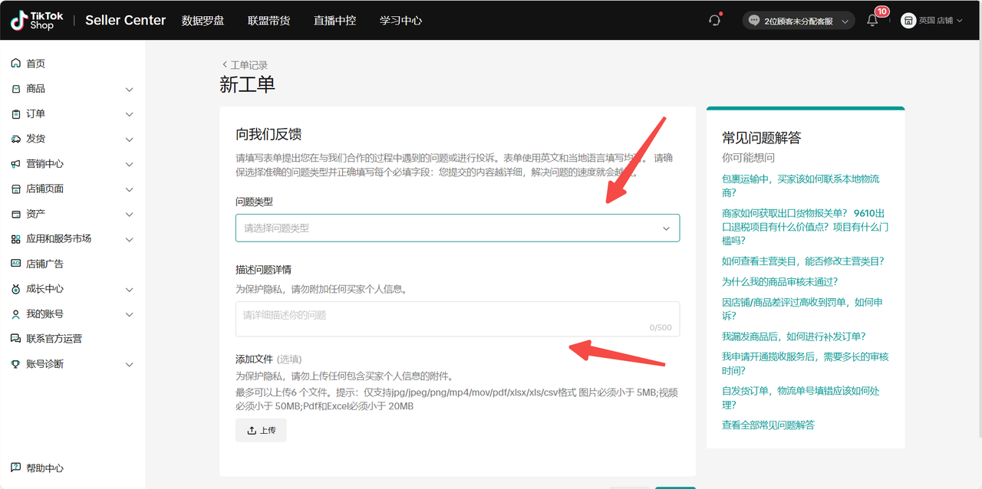
Task: Go back to 工单记录
Action: pos(245,65)
